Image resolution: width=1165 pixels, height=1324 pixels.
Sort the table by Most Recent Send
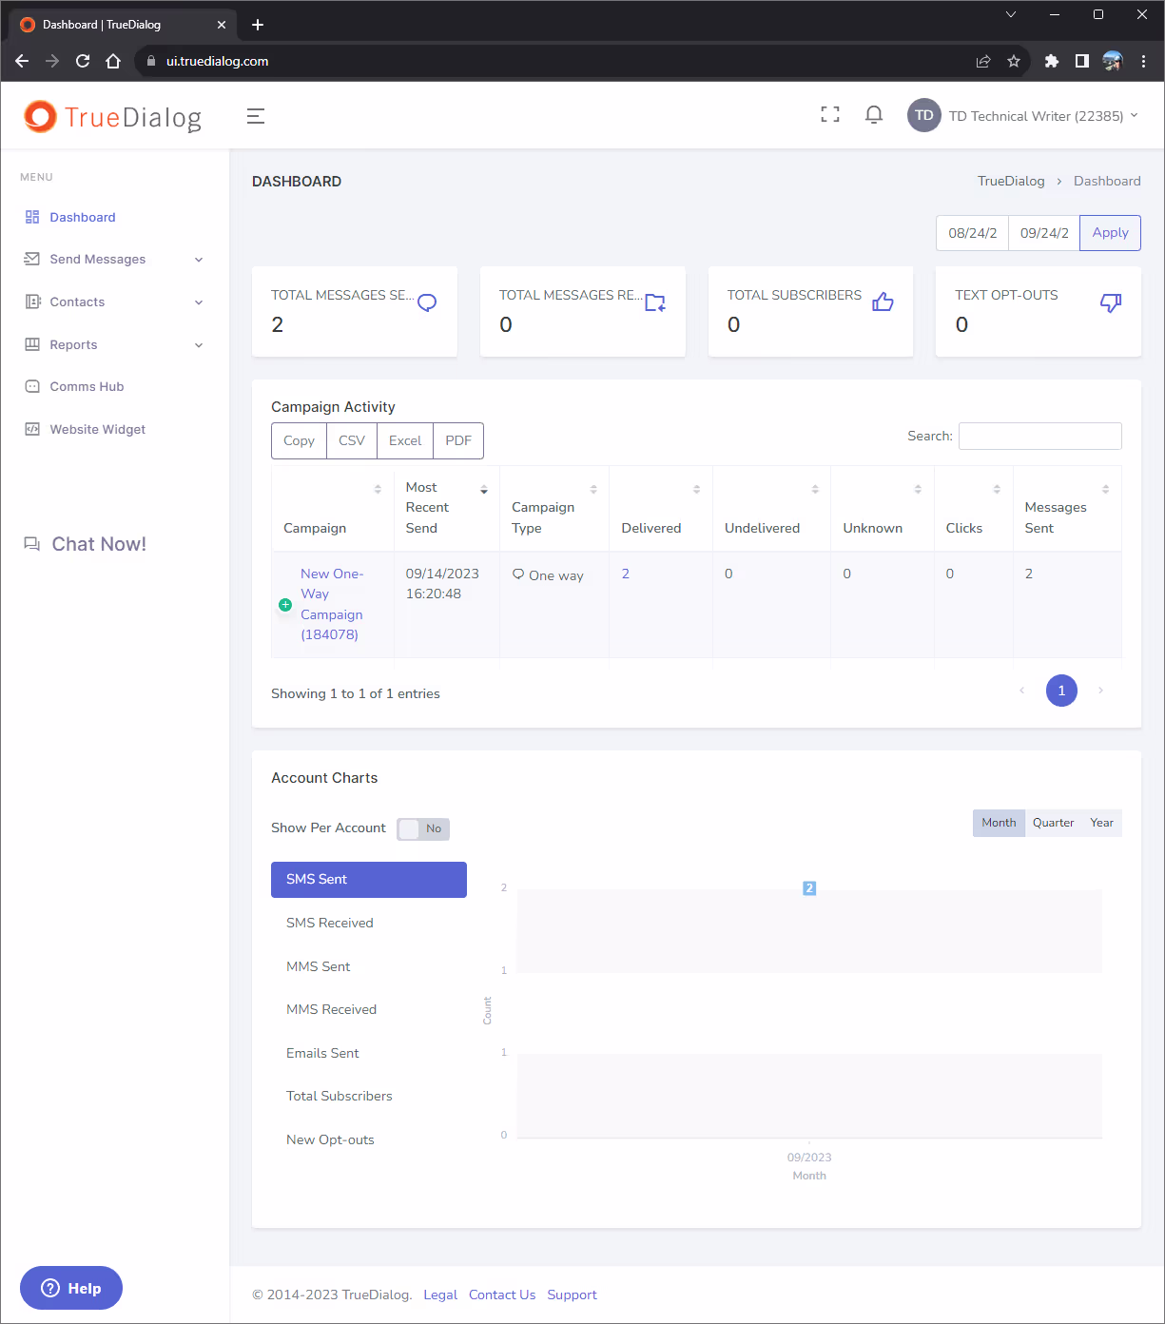(446, 508)
